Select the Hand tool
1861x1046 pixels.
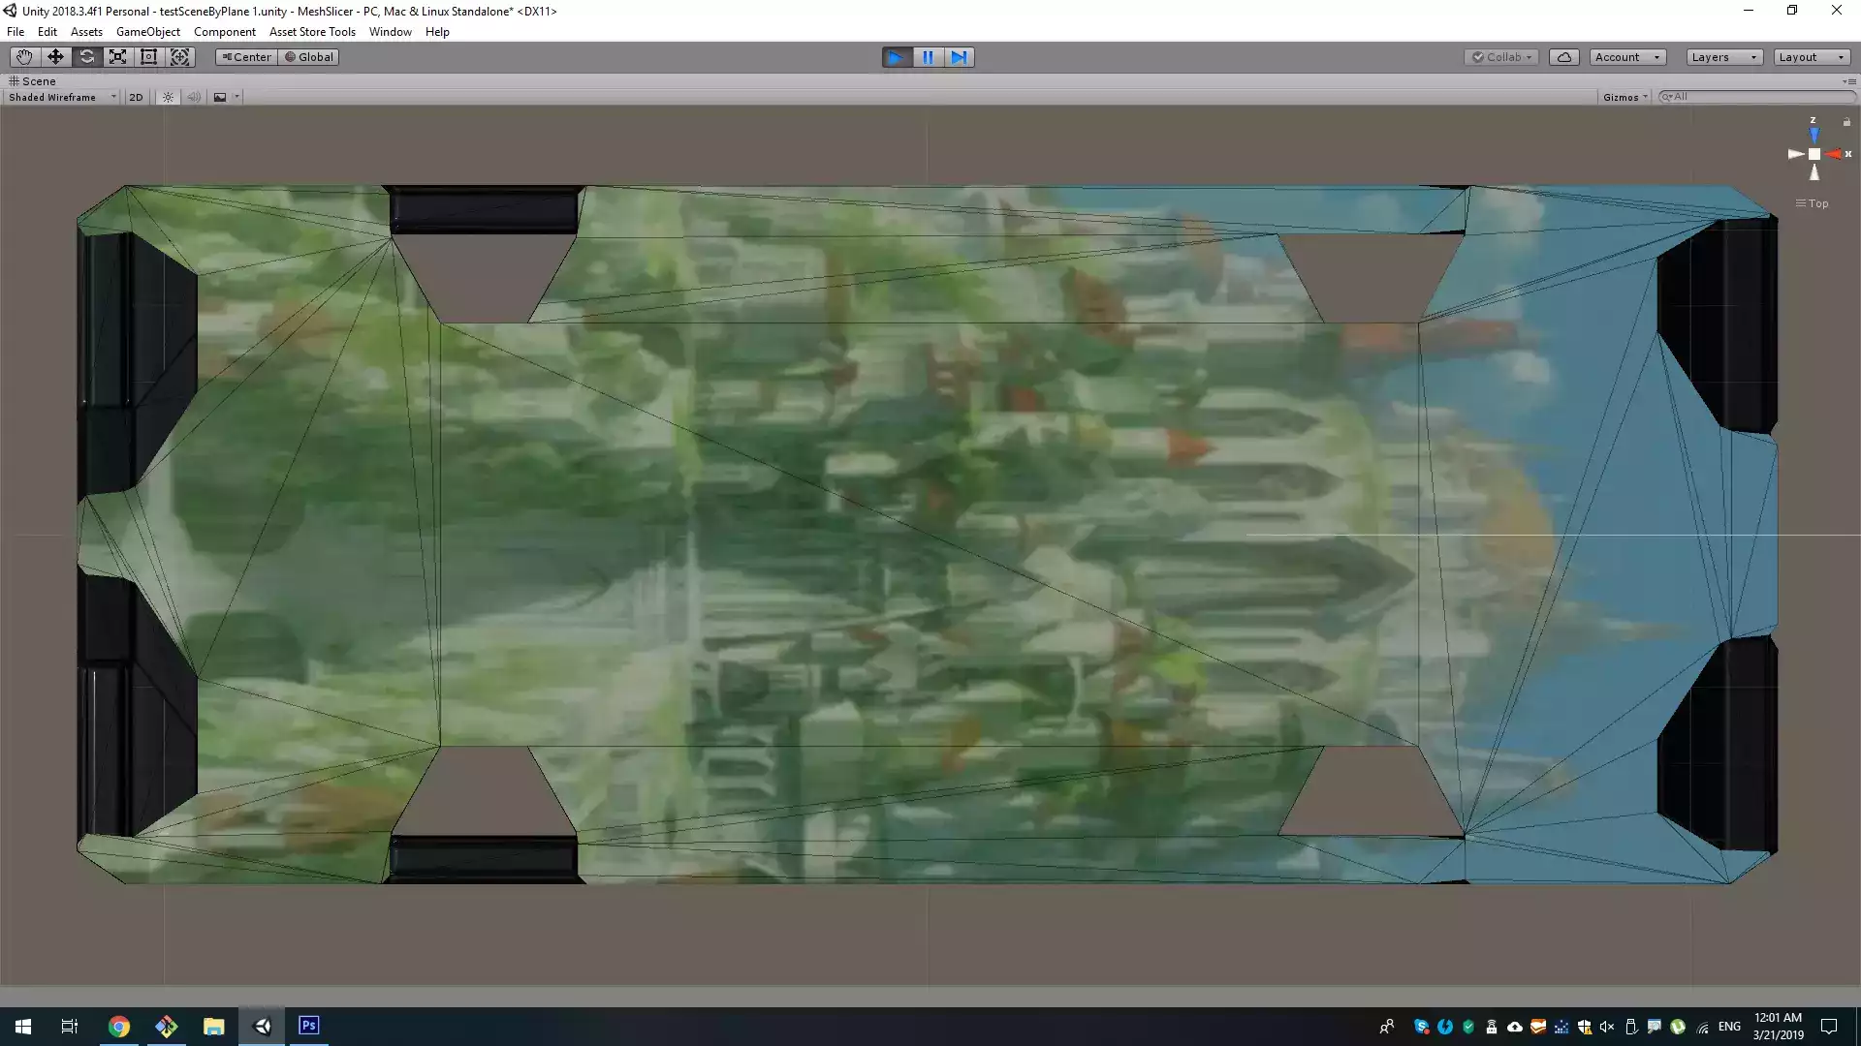pos(24,57)
